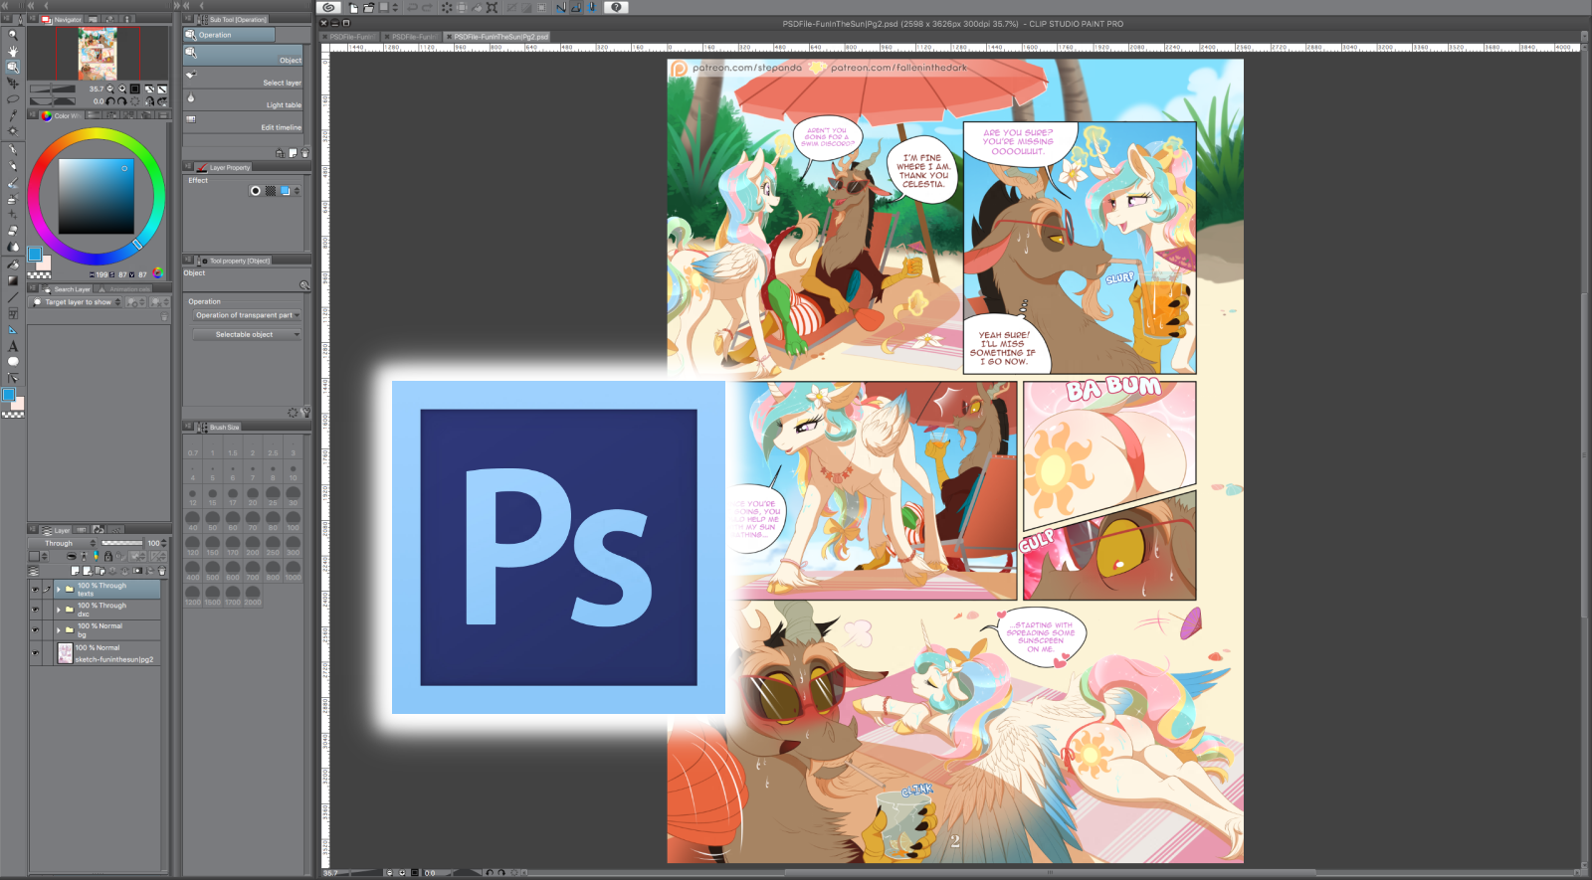Click zoom in icon in Navigator
Screen dimensions: 1592x880
pos(123,89)
